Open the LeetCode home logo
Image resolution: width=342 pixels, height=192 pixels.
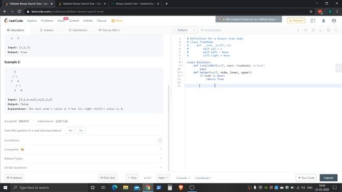[13, 21]
